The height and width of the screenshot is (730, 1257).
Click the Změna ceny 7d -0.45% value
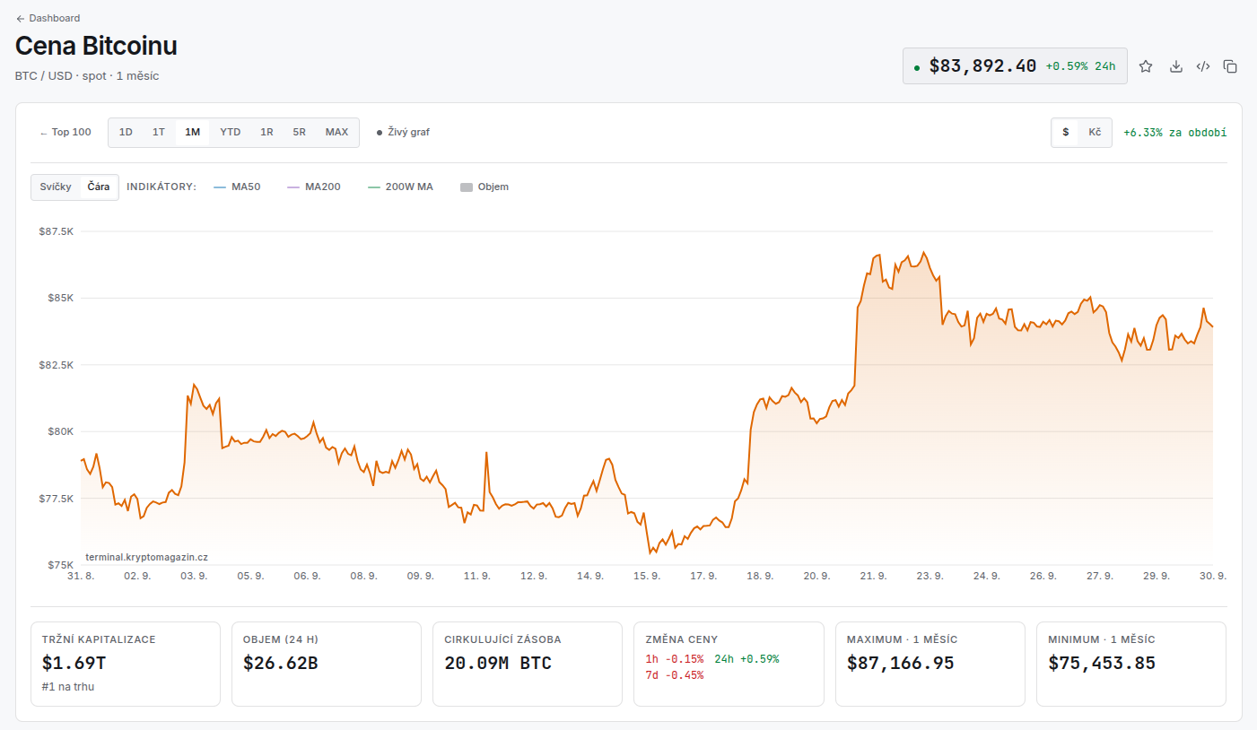point(675,675)
